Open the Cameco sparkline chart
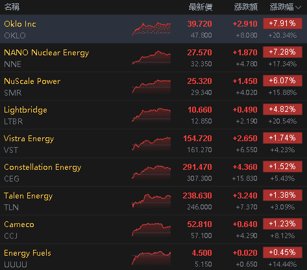The image size is (307, 270). coord(151,230)
